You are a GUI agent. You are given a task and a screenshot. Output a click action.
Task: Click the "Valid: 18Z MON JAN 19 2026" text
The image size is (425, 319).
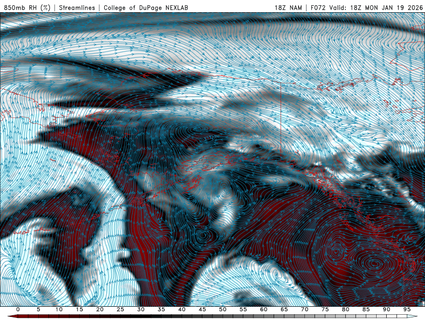click(x=376, y=7)
